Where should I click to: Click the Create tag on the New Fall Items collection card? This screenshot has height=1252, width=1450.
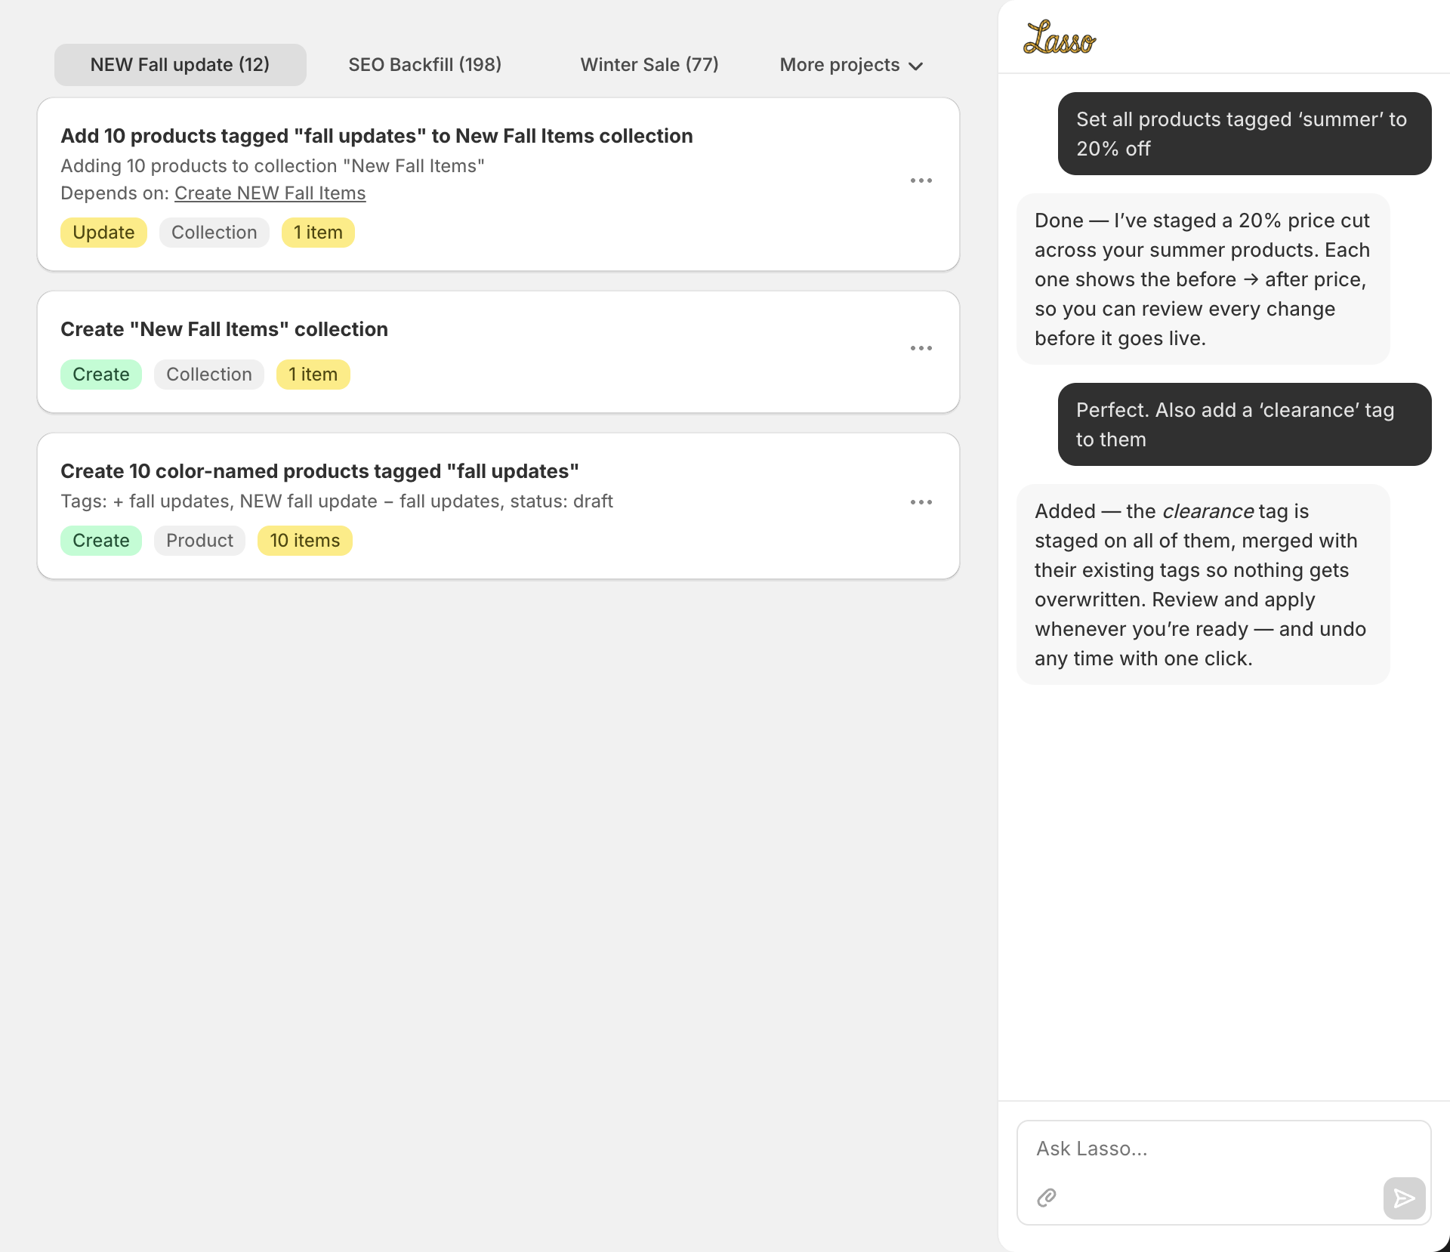click(x=100, y=375)
